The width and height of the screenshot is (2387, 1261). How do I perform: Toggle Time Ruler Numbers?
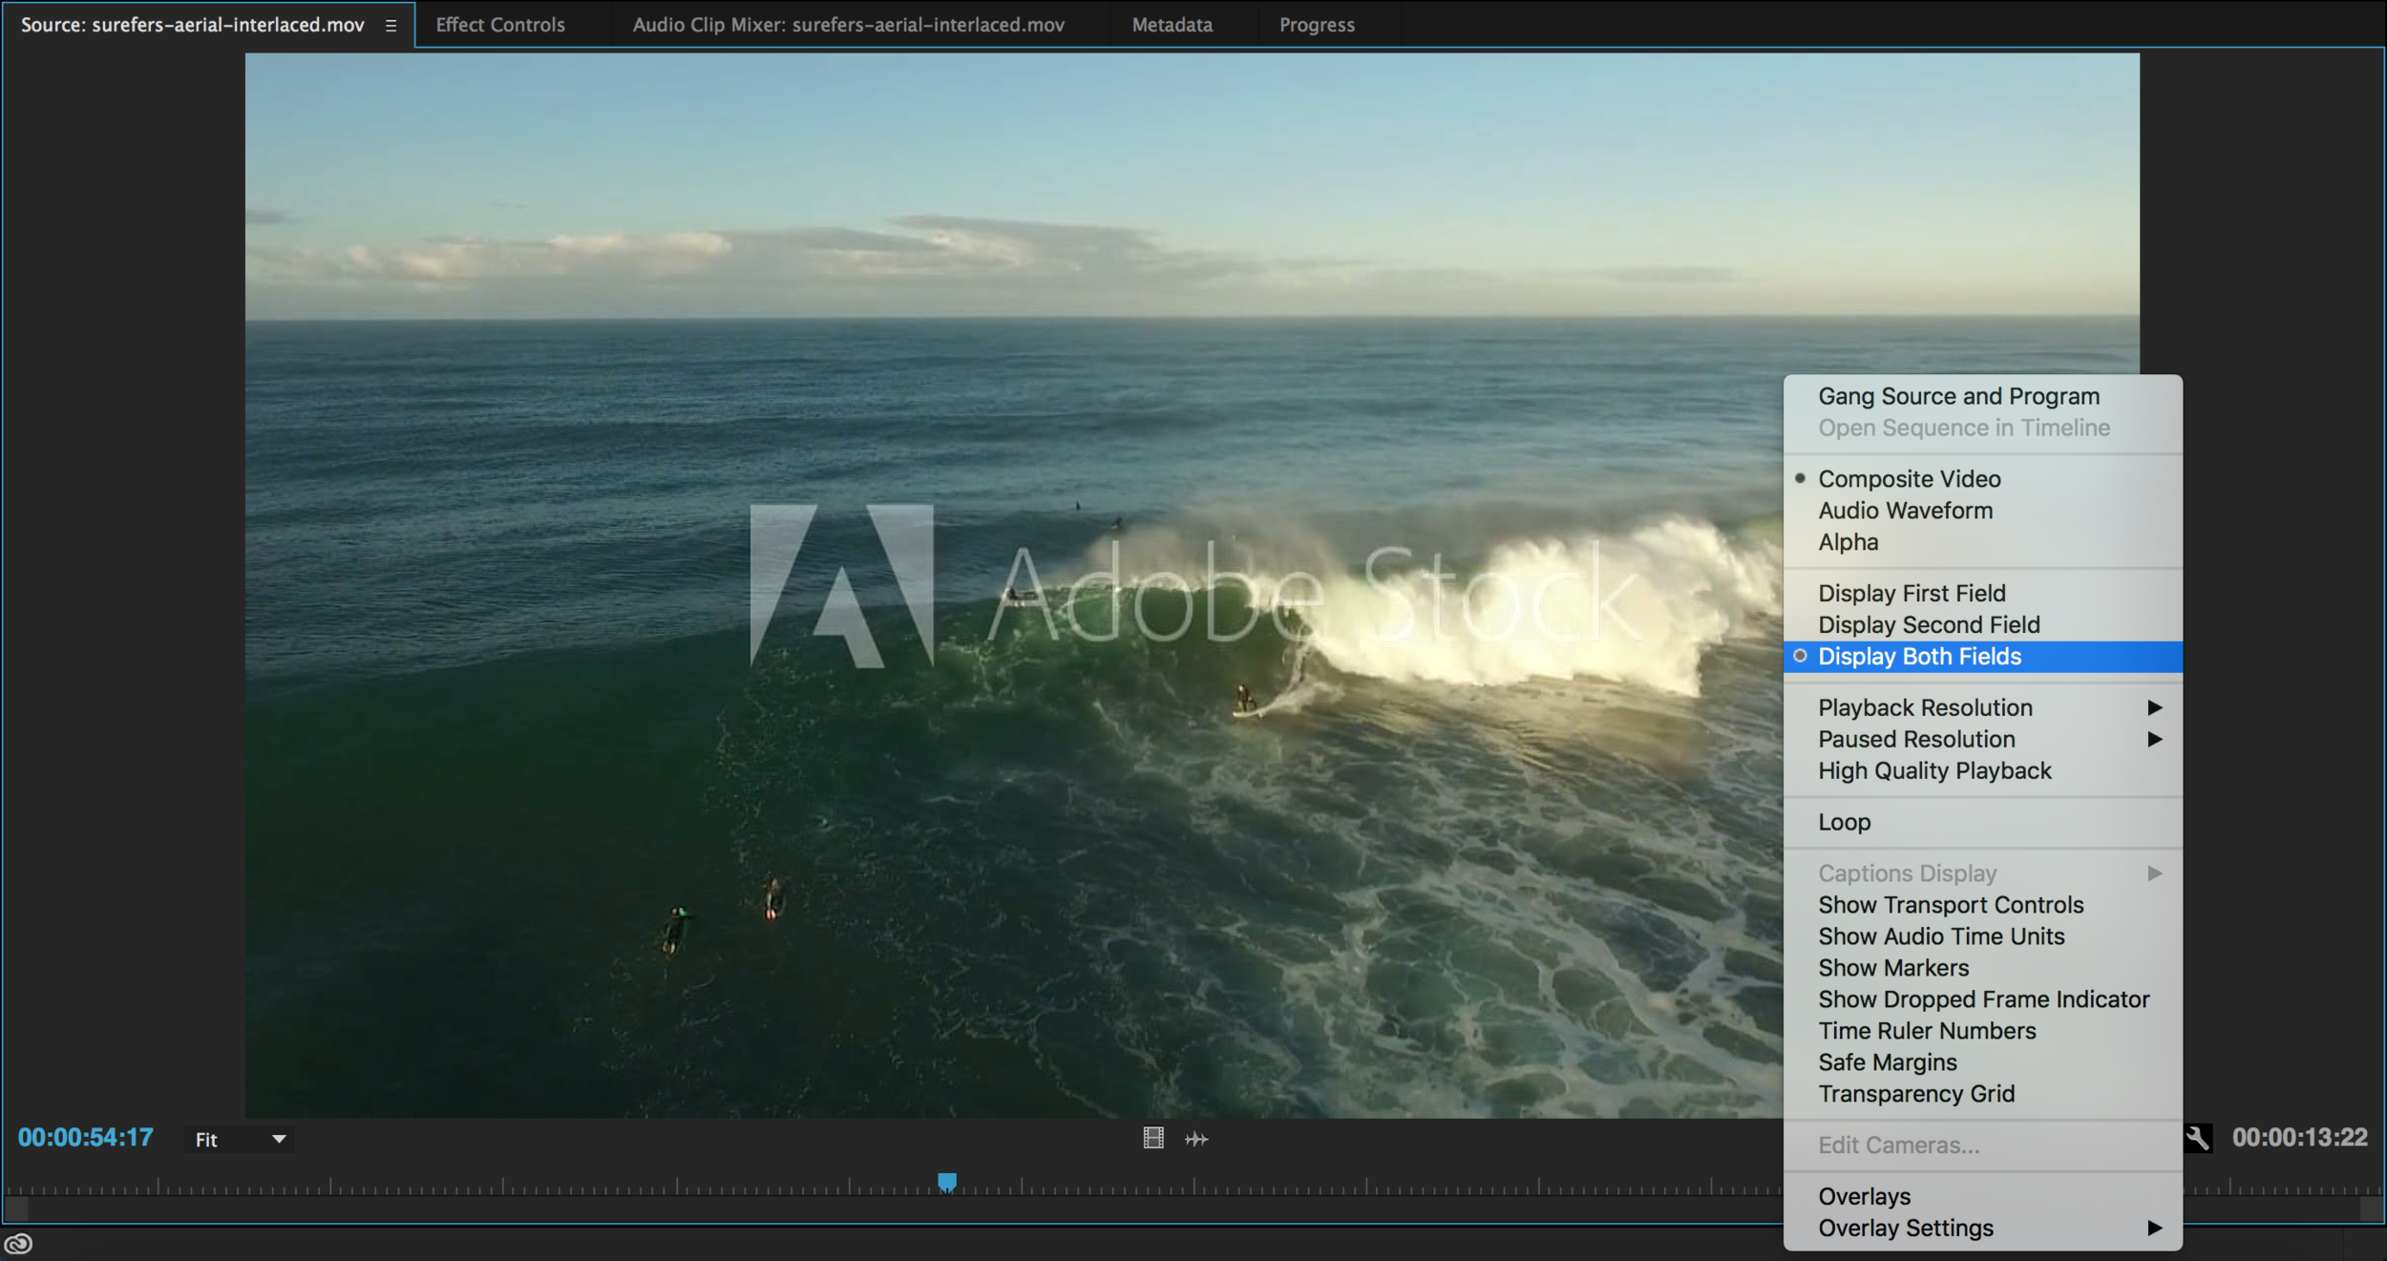1983,1031
